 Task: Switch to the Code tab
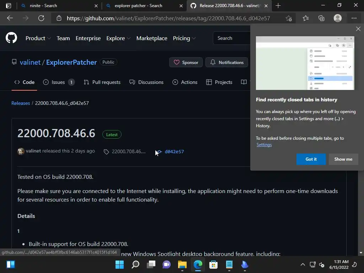(x=25, y=82)
